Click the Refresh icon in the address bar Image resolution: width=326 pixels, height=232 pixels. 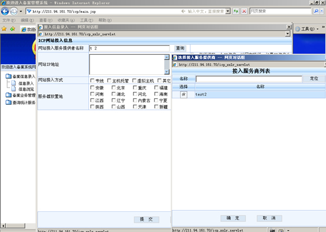click(x=236, y=11)
